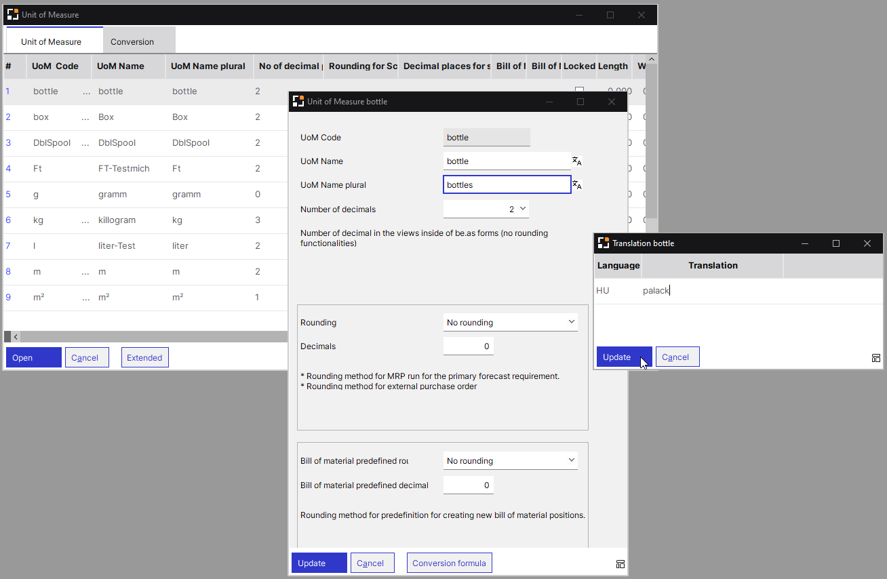The height and width of the screenshot is (579, 887).
Task: Click translate icon next to UoM Name plural
Action: [576, 185]
